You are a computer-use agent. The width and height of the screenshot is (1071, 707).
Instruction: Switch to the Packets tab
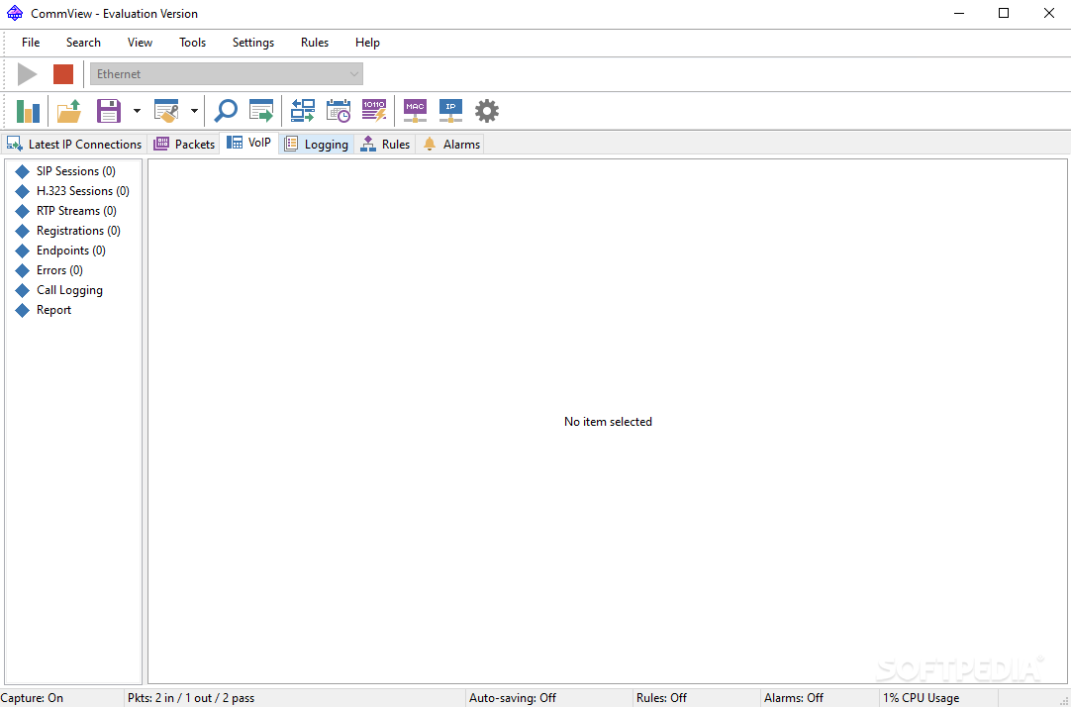click(x=184, y=145)
